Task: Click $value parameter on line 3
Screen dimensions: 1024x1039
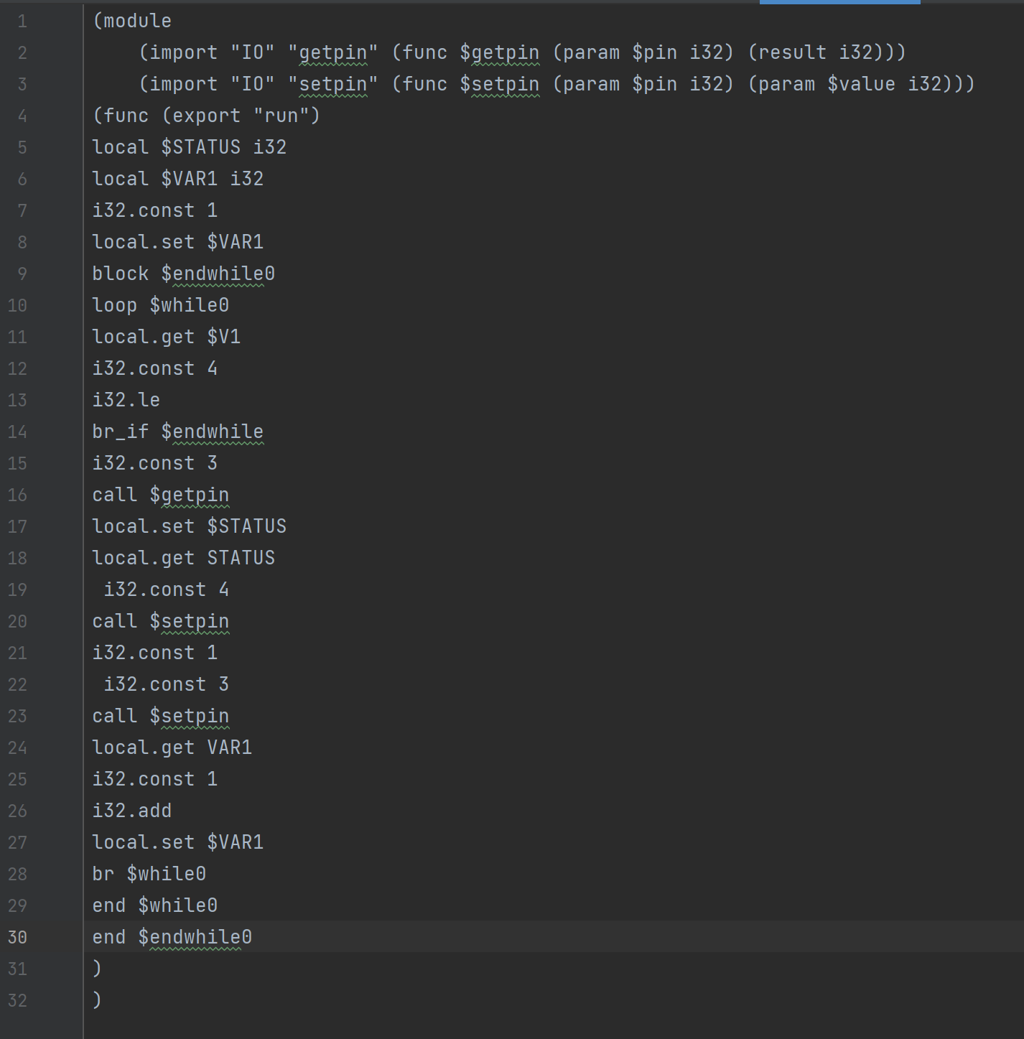Action: coord(861,85)
